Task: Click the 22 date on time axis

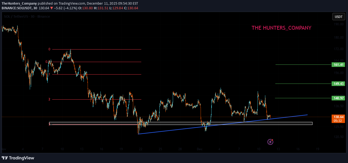Action: 141,149
